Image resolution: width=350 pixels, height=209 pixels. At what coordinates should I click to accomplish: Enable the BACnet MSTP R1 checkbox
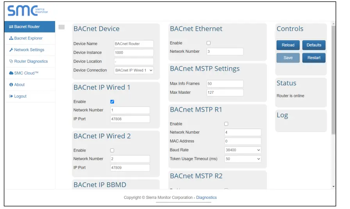[x=226, y=124]
